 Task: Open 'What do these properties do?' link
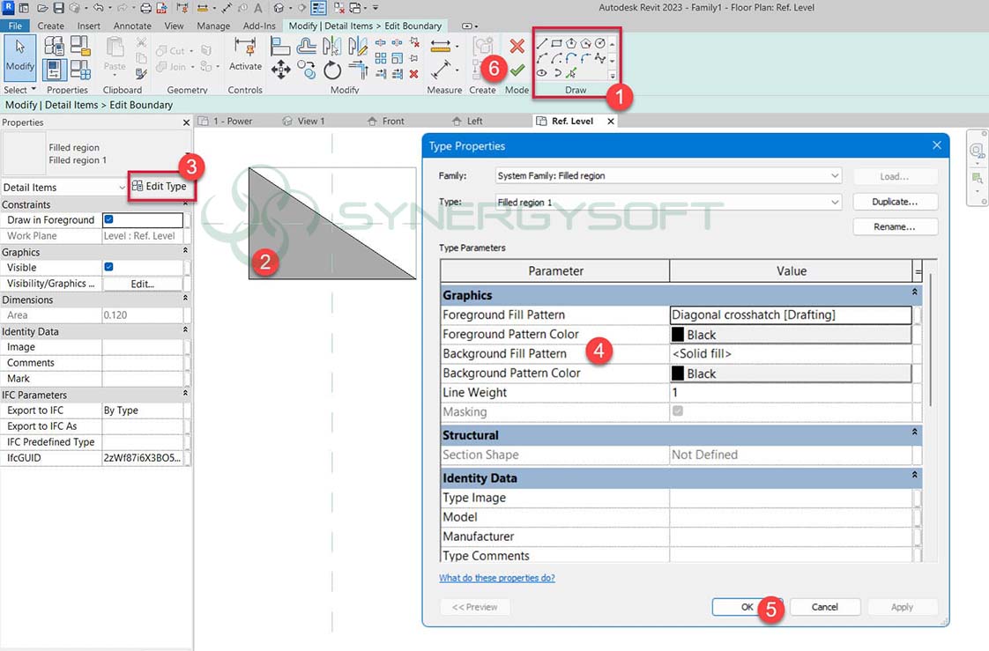(496, 578)
